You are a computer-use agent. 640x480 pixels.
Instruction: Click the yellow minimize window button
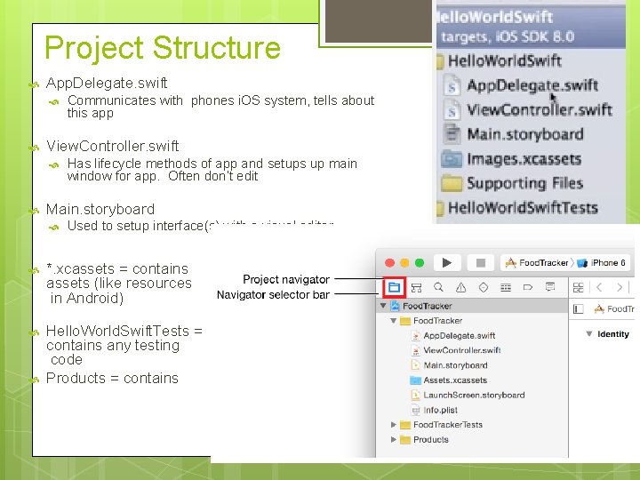click(404, 263)
